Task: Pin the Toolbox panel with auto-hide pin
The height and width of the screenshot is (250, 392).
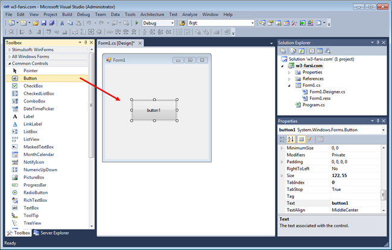Action: point(86,42)
